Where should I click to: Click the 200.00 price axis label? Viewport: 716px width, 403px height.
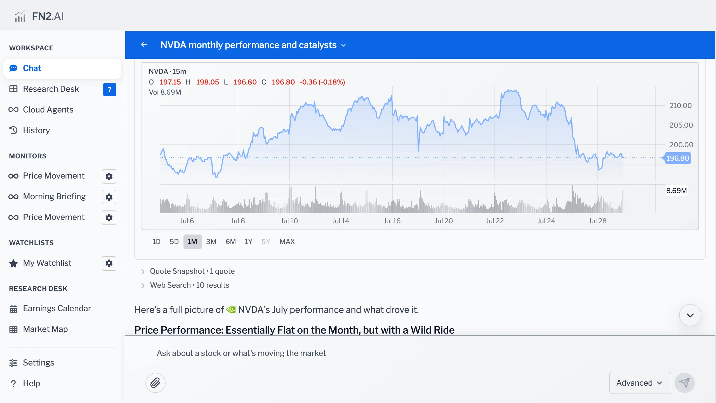point(681,145)
